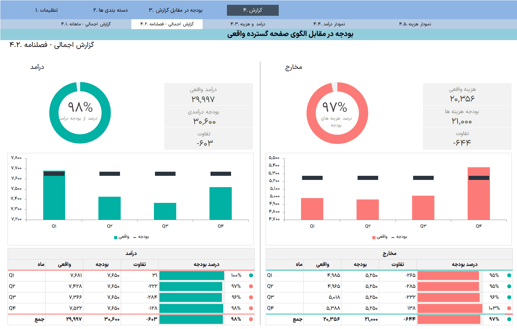The height and width of the screenshot is (329, 517).
Task: Click the "بودجه" legend entry in income chart
Action: (141, 237)
